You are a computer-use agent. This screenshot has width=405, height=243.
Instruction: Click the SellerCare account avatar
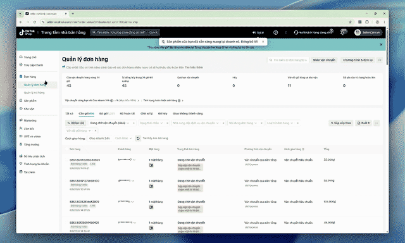click(358, 32)
